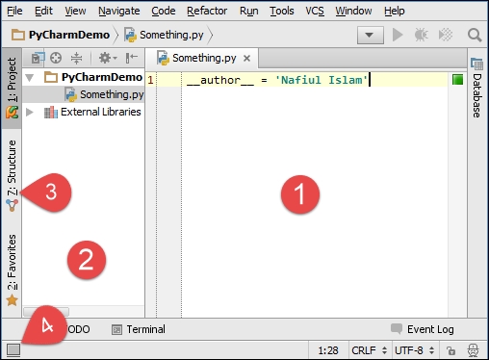The image size is (489, 360).
Task: Click the Debug bug icon
Action: 421,35
